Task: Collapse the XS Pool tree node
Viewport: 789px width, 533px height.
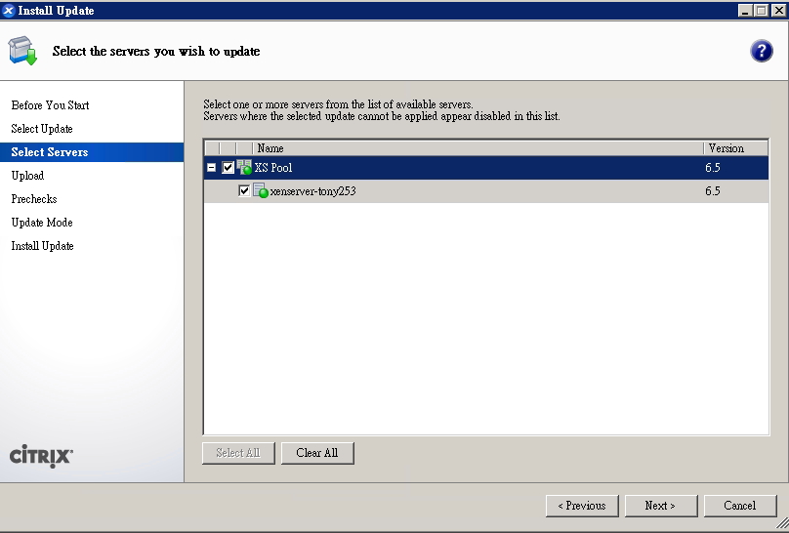Action: (212, 168)
